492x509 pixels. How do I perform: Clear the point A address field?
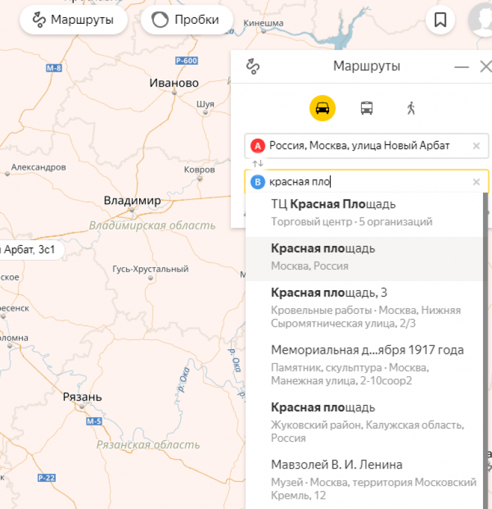[x=476, y=146]
